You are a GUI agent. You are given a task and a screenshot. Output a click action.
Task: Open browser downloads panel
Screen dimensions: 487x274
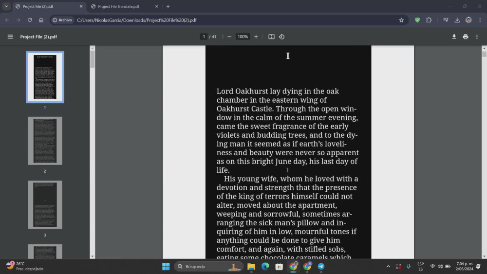point(457,20)
